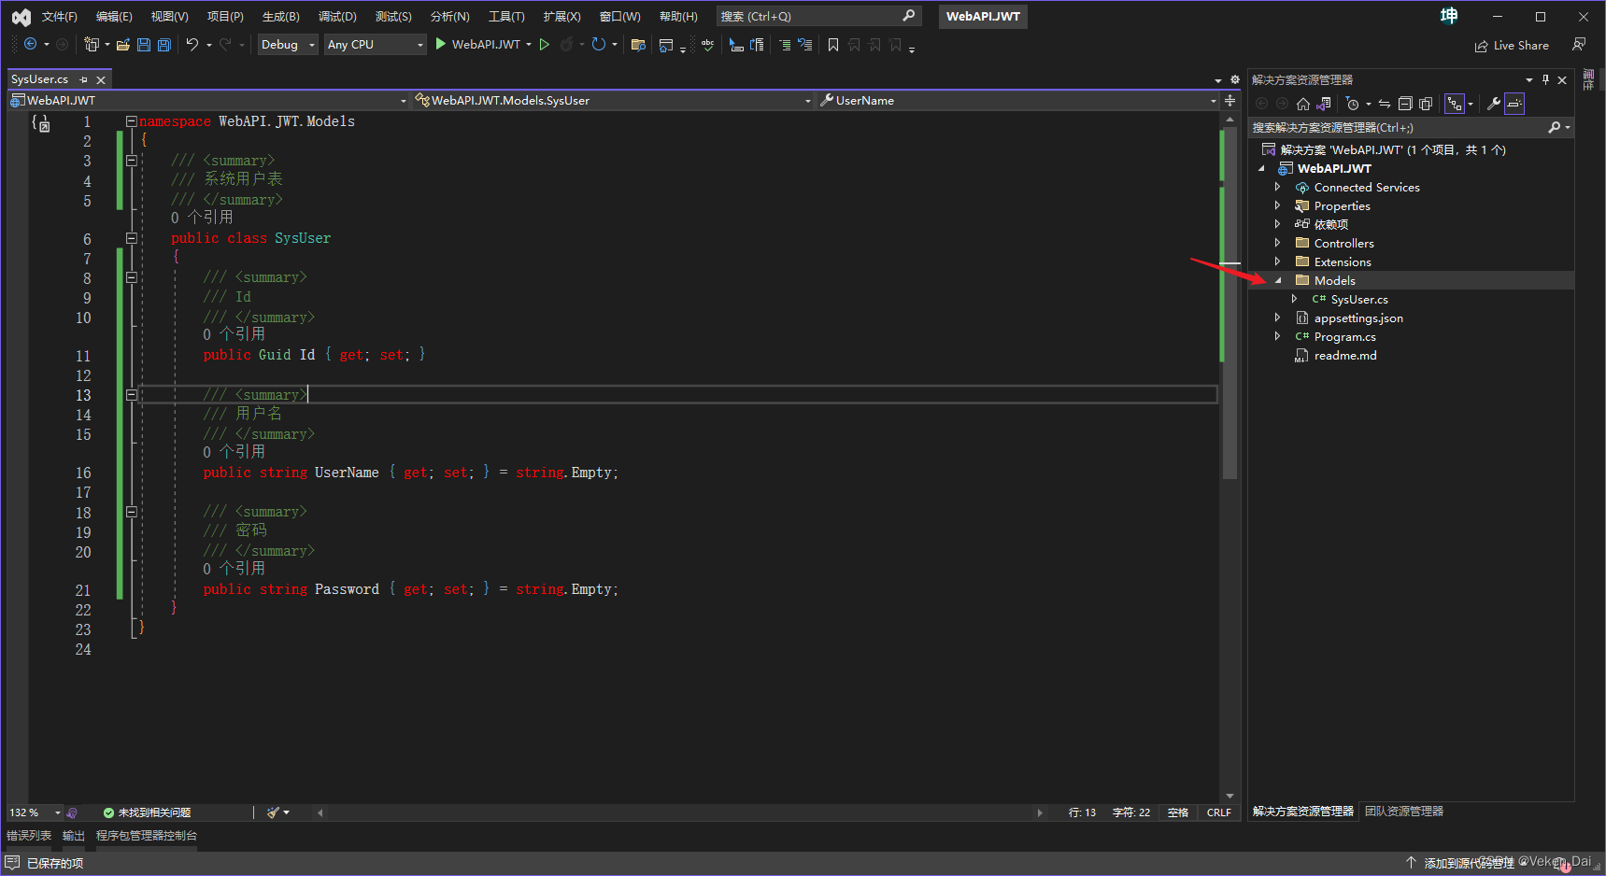Expand the Controllers folder
Viewport: 1606px width, 876px height.
click(x=1279, y=243)
